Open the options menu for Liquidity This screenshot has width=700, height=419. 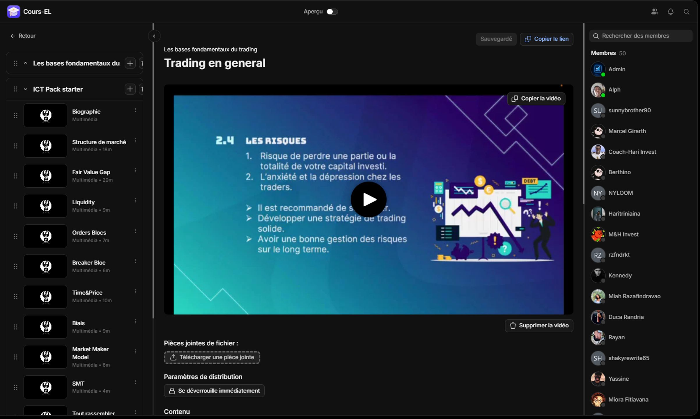[x=135, y=200]
